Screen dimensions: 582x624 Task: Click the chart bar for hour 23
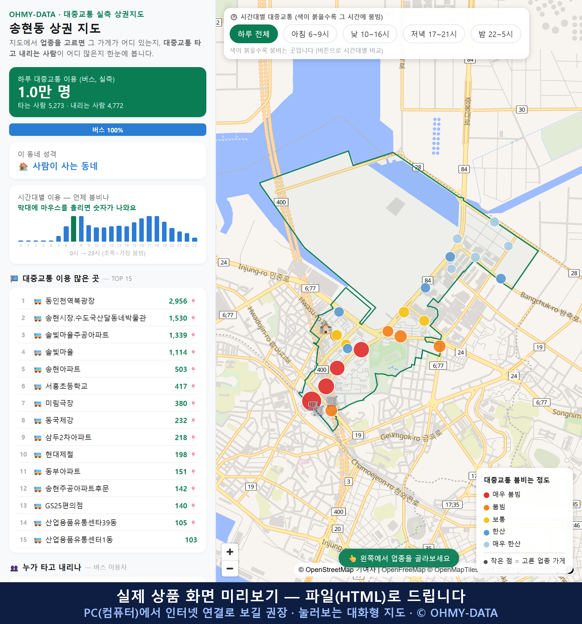click(x=195, y=239)
